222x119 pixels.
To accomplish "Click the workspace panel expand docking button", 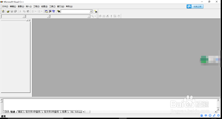I will click(x=27, y=20).
